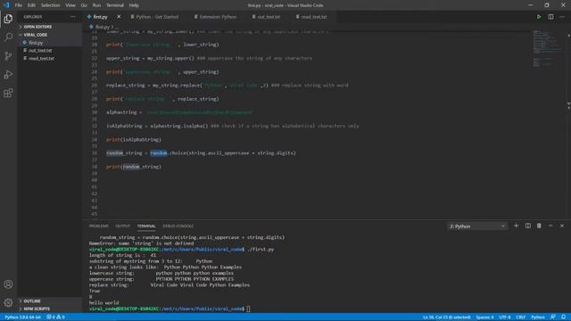Click the CRLF end-of-line setting

click(x=521, y=317)
